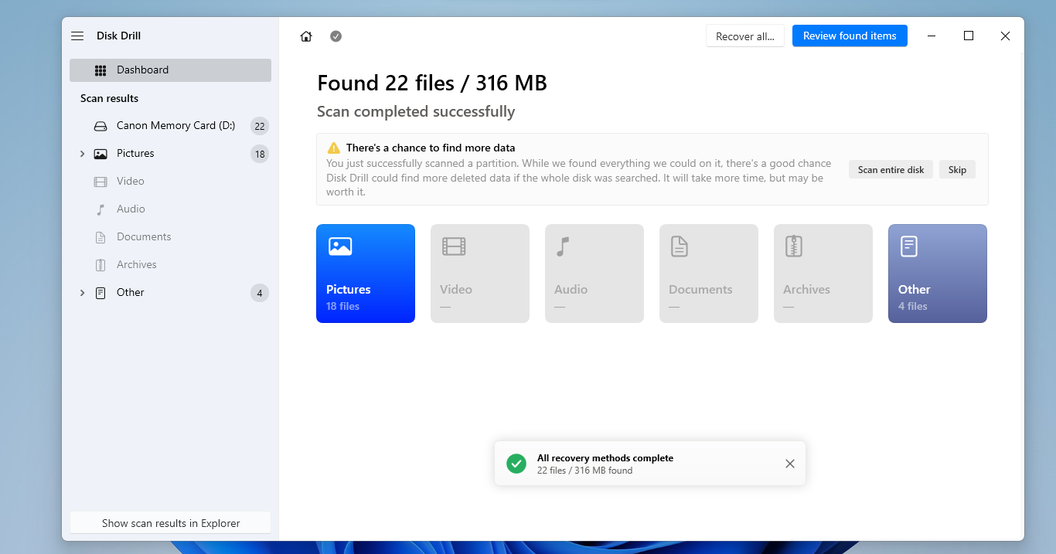Select the Dashboard grid icon in sidebar
This screenshot has height=554, width=1056.
pyautogui.click(x=100, y=70)
